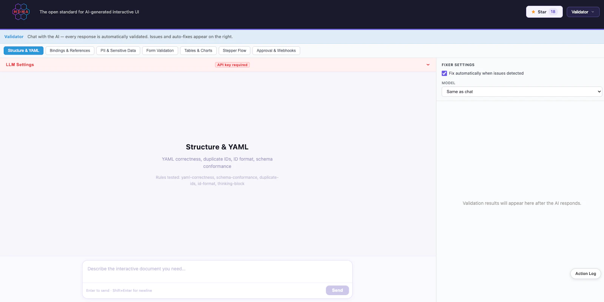Click the Rules tested description text
The height and width of the screenshot is (302, 604).
coord(217,181)
